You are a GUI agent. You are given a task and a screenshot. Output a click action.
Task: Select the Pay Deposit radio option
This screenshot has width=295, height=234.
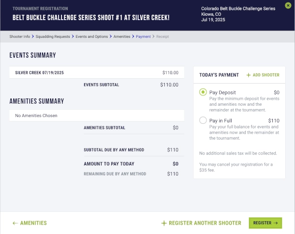coord(203,92)
